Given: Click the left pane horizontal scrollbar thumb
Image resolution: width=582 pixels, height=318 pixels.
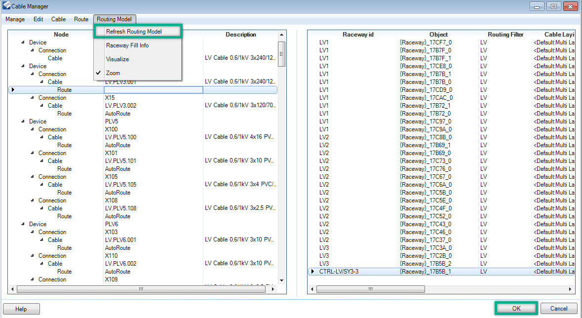Looking at the screenshot, I should [x=141, y=289].
